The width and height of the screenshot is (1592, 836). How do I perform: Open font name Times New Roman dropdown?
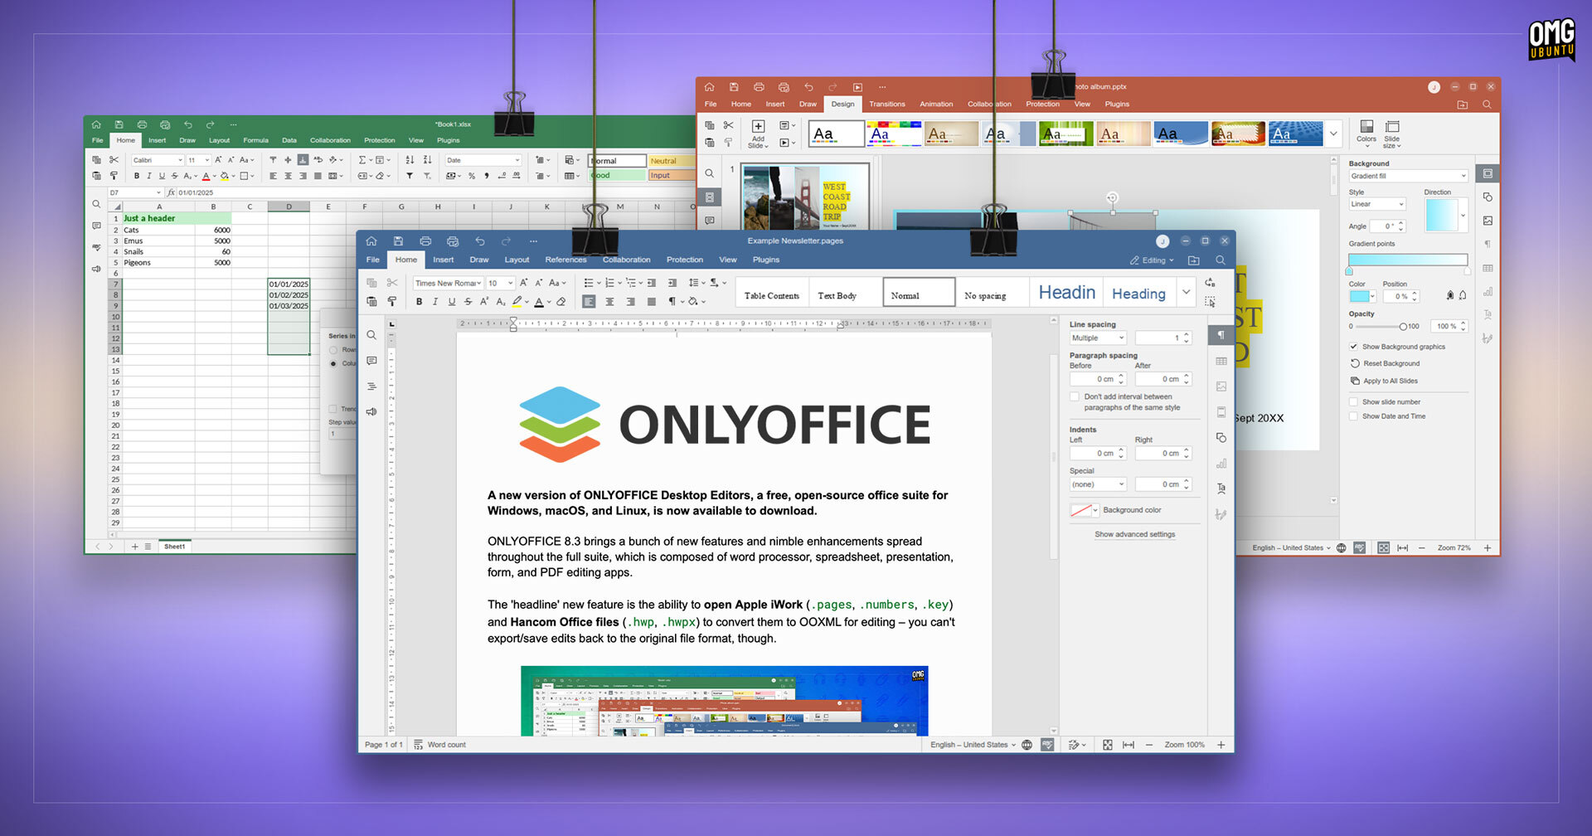pyautogui.click(x=448, y=284)
